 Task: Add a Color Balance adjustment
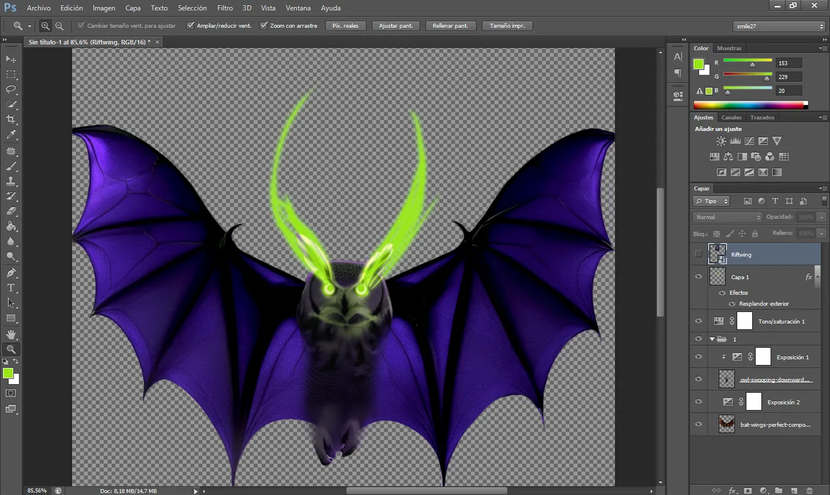(x=728, y=156)
